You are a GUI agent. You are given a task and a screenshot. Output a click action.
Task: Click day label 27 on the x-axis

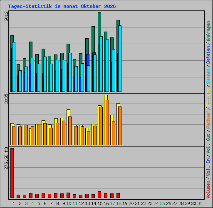[175, 203]
